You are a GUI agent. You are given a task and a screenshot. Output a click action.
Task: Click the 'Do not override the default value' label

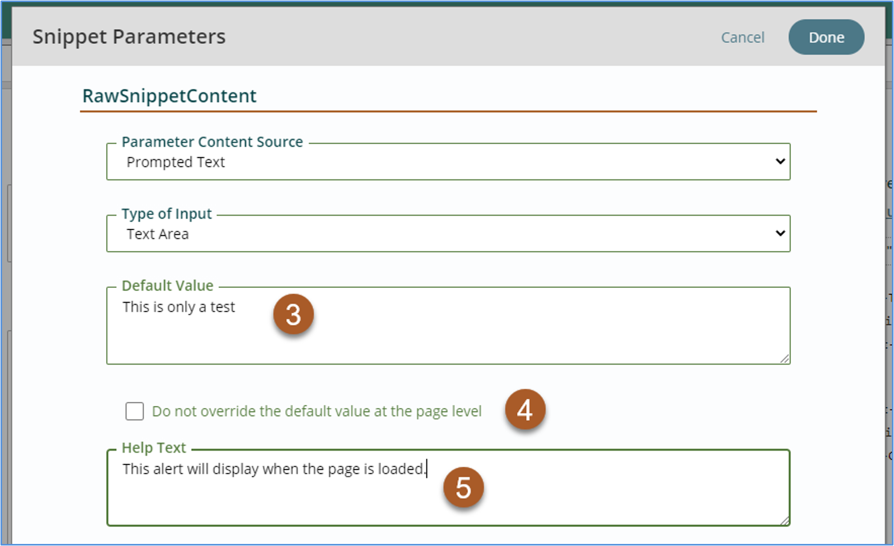click(x=317, y=411)
